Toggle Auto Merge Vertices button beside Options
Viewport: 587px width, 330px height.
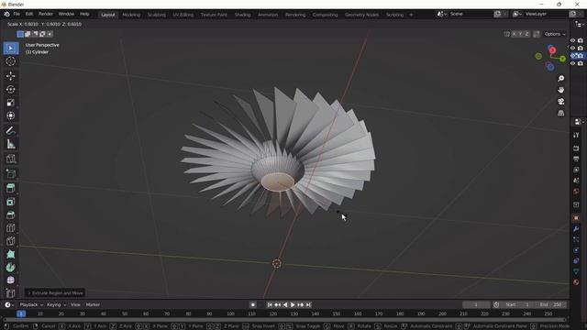(537, 34)
